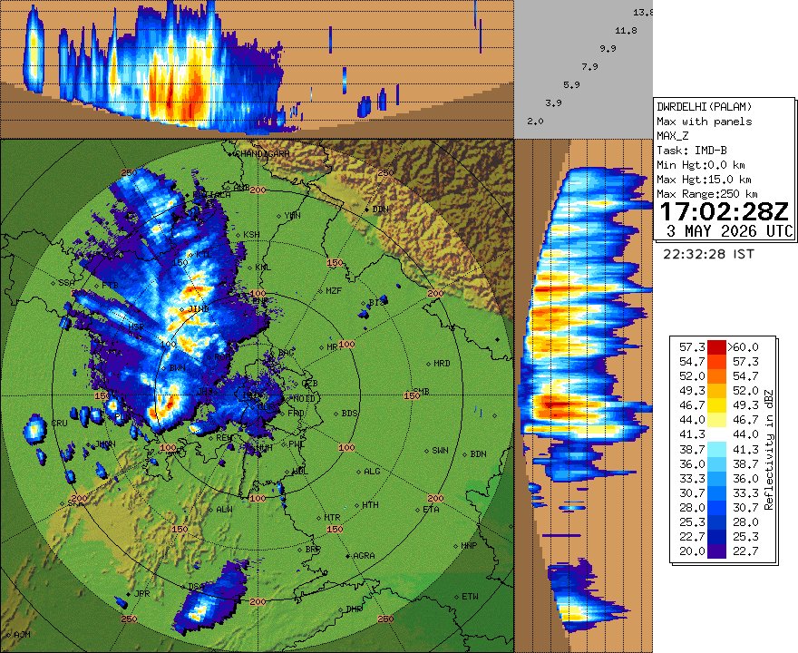Click the 'BWN' station label
Screen dimensions: 798x653
pos(178,367)
